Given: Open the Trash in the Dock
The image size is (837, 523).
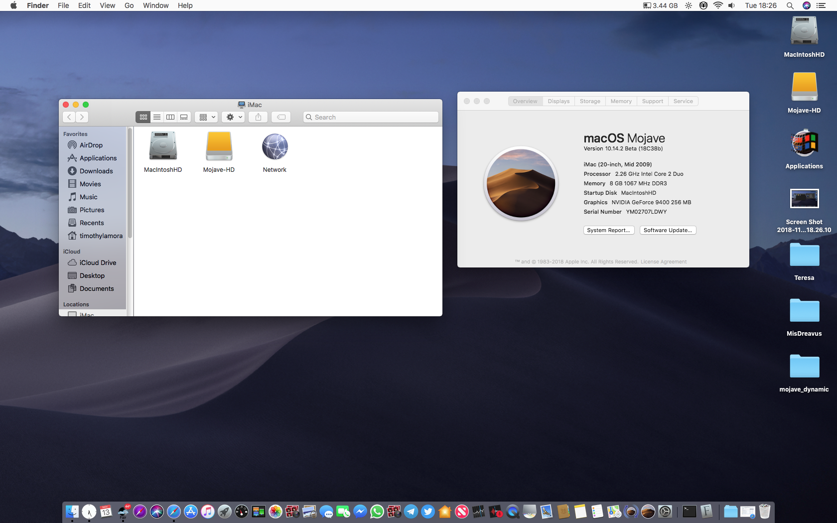Looking at the screenshot, I should point(765,511).
